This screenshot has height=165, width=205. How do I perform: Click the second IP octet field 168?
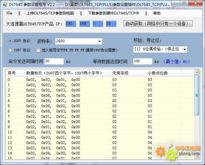(x=84, y=24)
